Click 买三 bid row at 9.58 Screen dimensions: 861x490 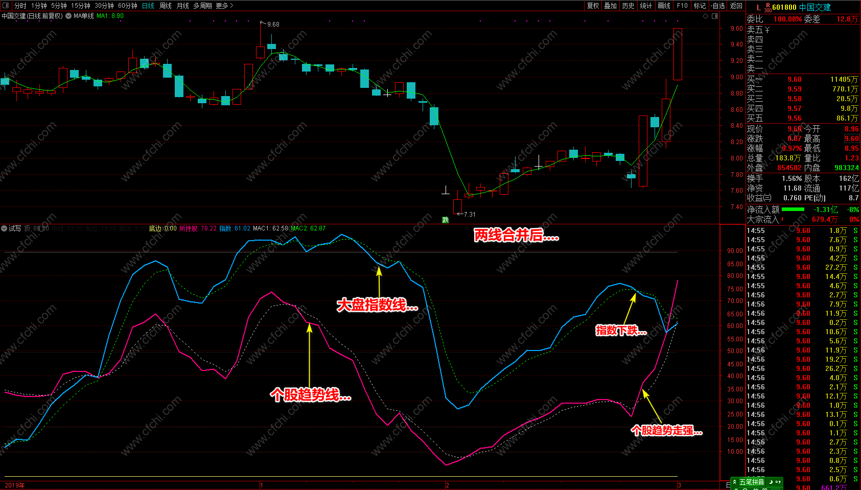[x=803, y=99]
